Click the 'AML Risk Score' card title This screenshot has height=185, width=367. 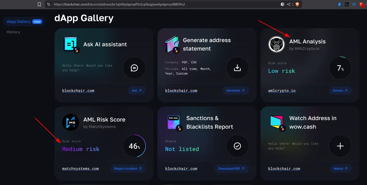[x=104, y=120]
